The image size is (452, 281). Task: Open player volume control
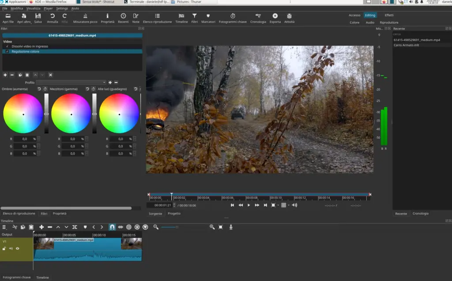click(x=294, y=205)
